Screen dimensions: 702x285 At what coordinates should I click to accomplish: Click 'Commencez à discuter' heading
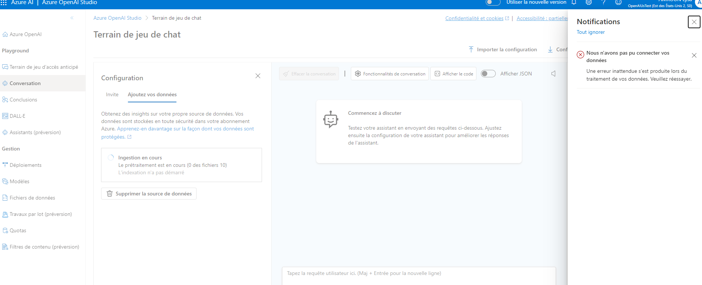click(375, 113)
